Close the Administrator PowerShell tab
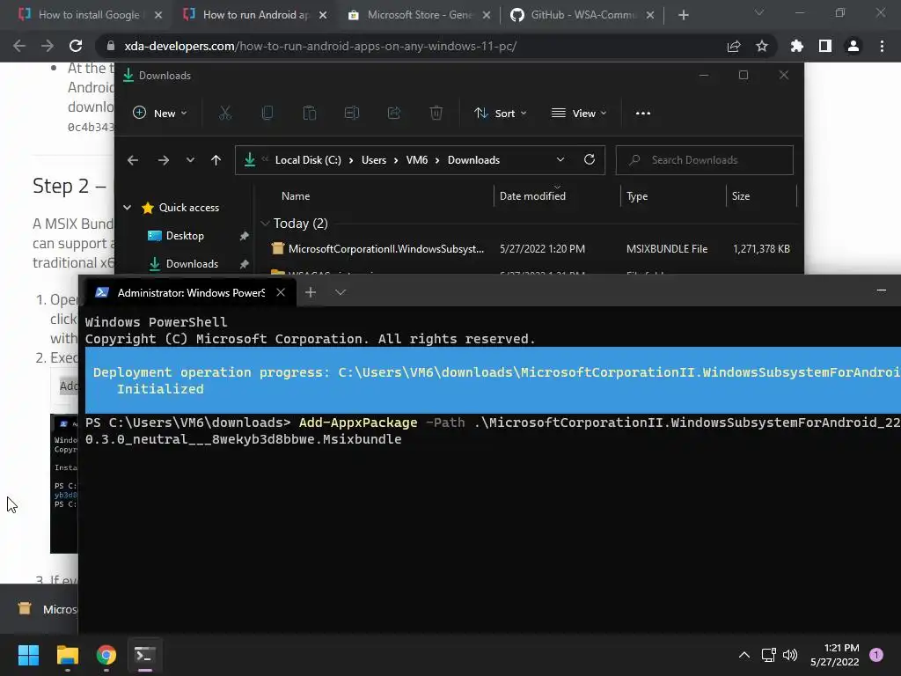 pyautogui.click(x=281, y=292)
